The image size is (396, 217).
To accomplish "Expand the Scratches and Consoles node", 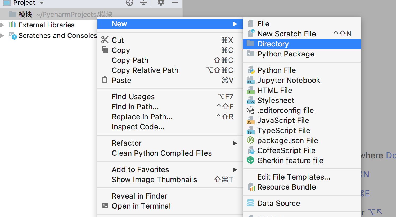I will click(x=2, y=36).
